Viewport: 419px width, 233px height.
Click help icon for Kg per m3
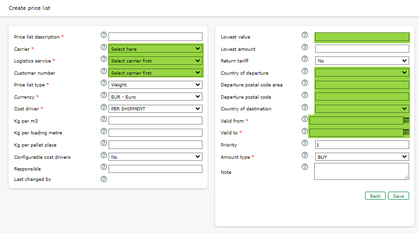[104, 119]
